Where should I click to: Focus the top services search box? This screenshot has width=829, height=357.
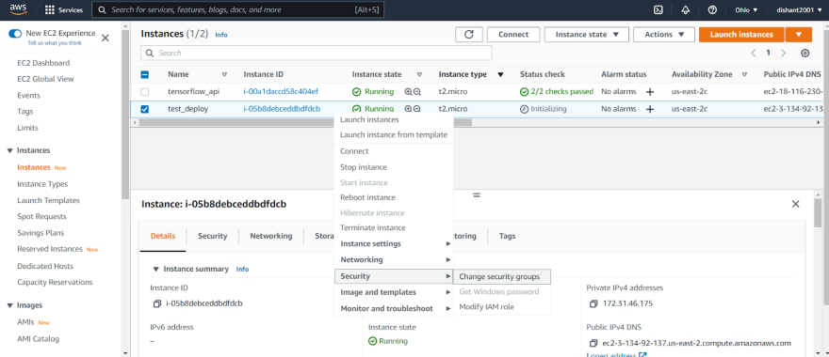coord(238,10)
